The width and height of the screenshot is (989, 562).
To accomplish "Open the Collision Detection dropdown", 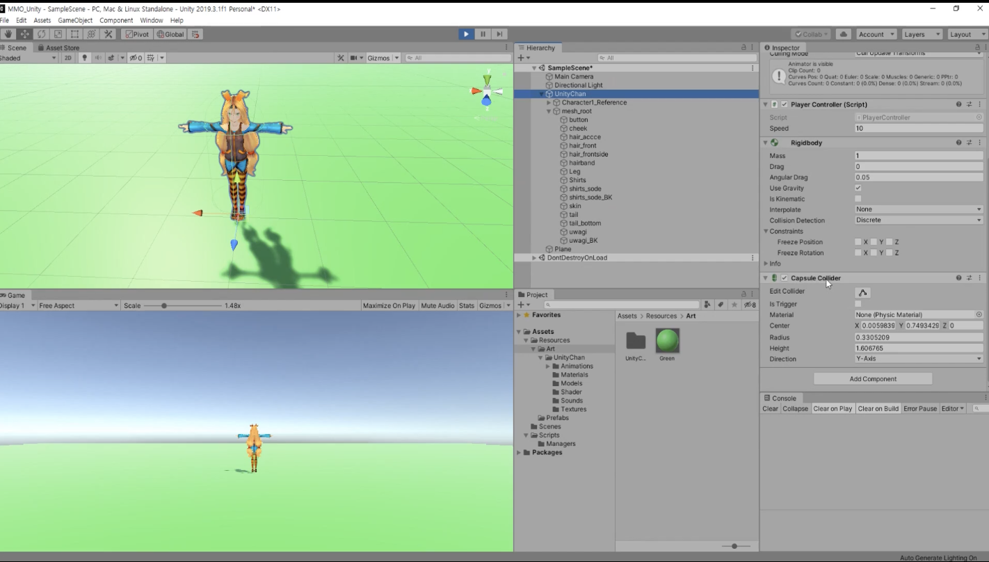I will 919,220.
